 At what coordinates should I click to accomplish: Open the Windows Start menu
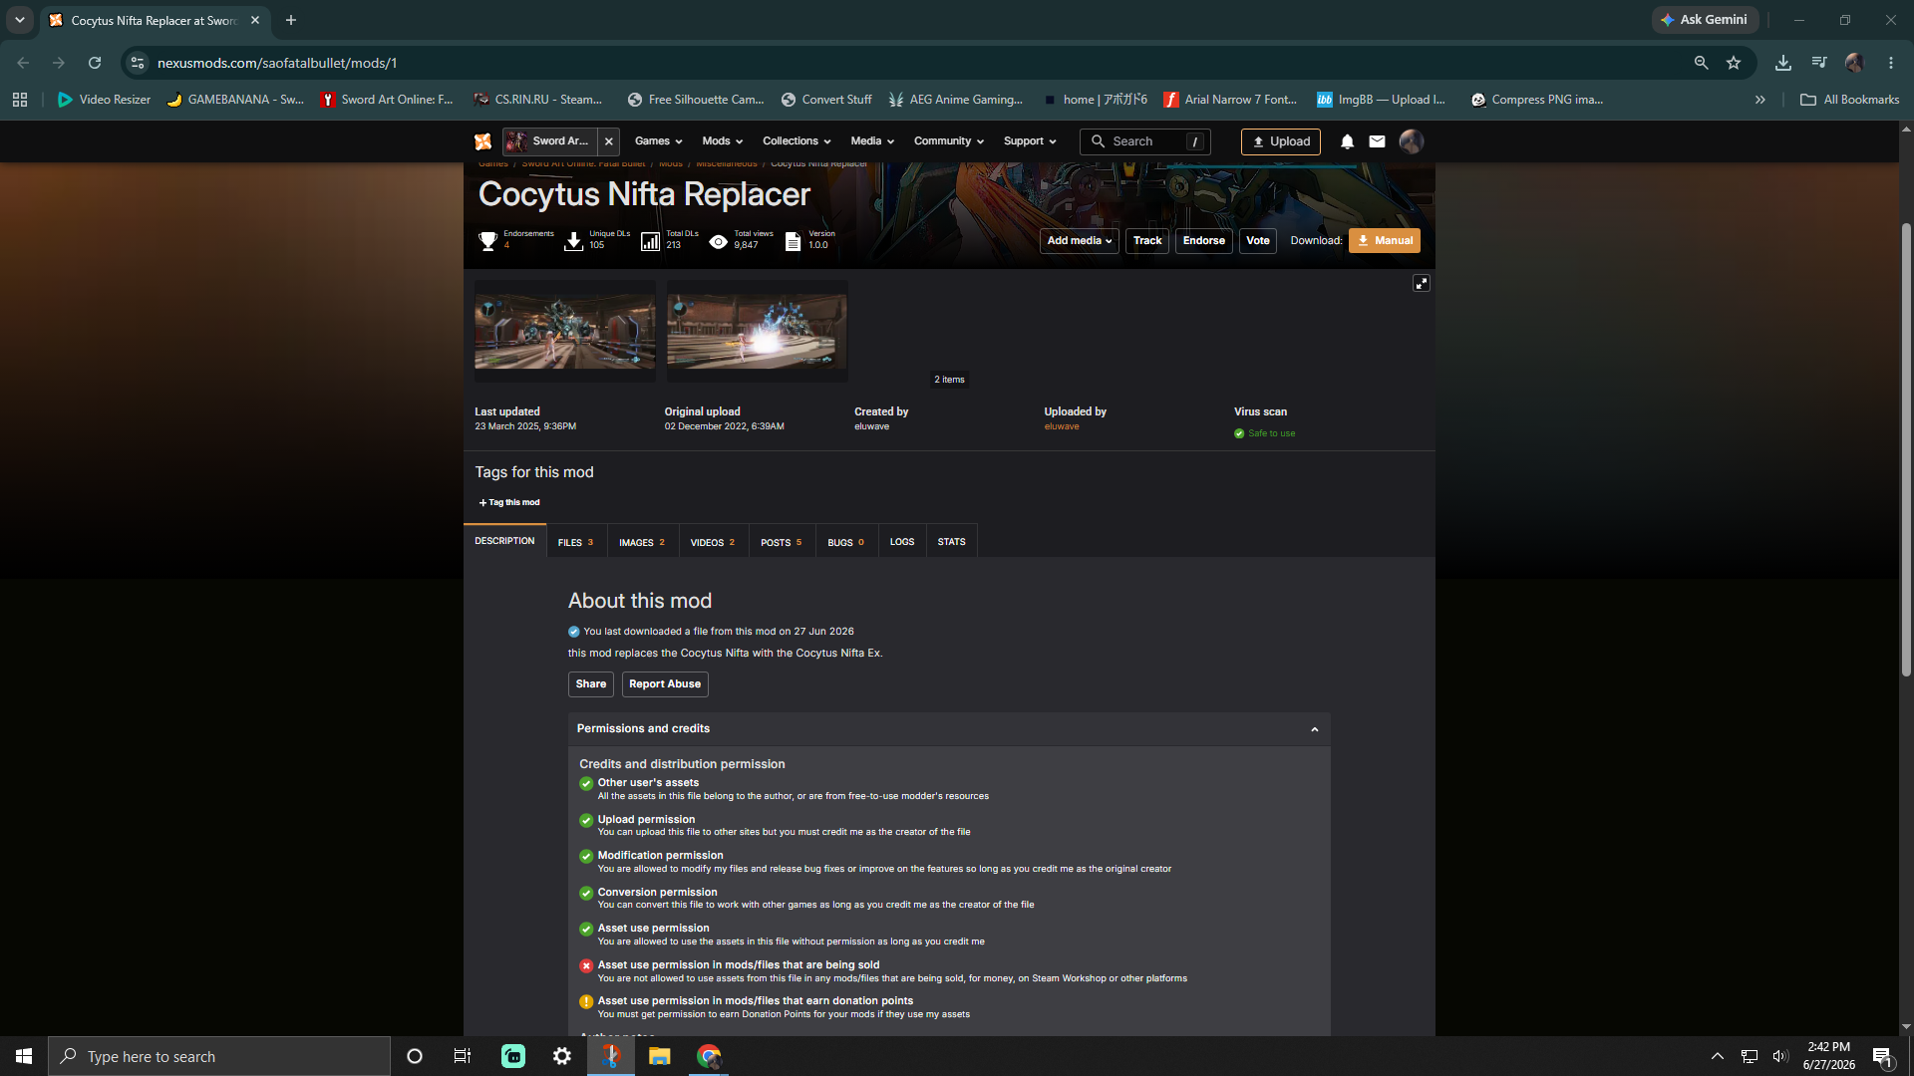click(x=24, y=1056)
